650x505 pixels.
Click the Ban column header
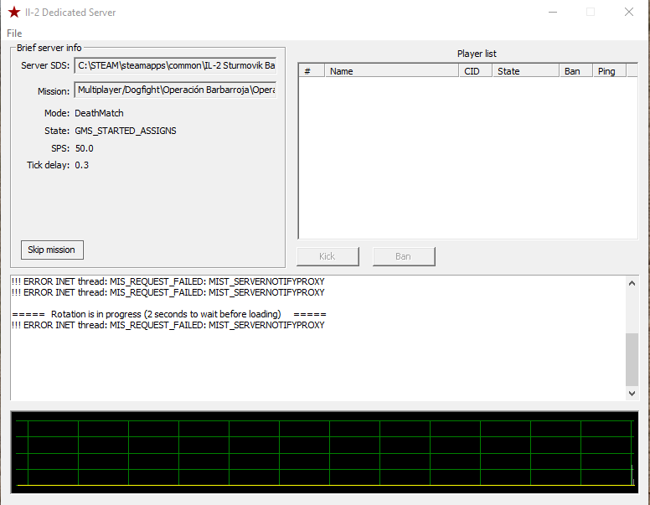[575, 71]
